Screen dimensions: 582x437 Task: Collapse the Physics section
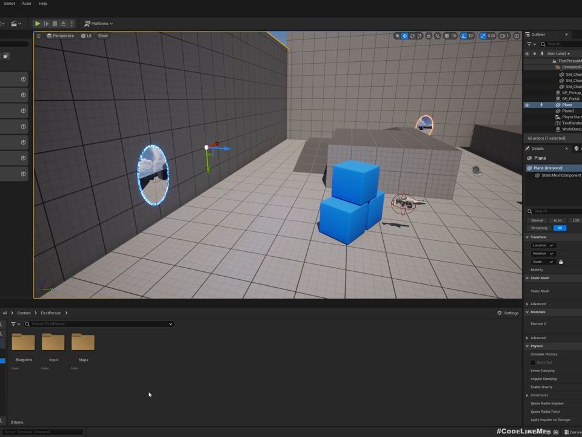[x=527, y=346]
